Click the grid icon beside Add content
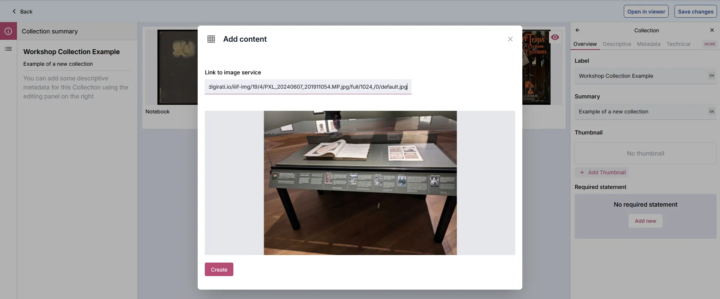The image size is (720, 299). click(x=211, y=39)
